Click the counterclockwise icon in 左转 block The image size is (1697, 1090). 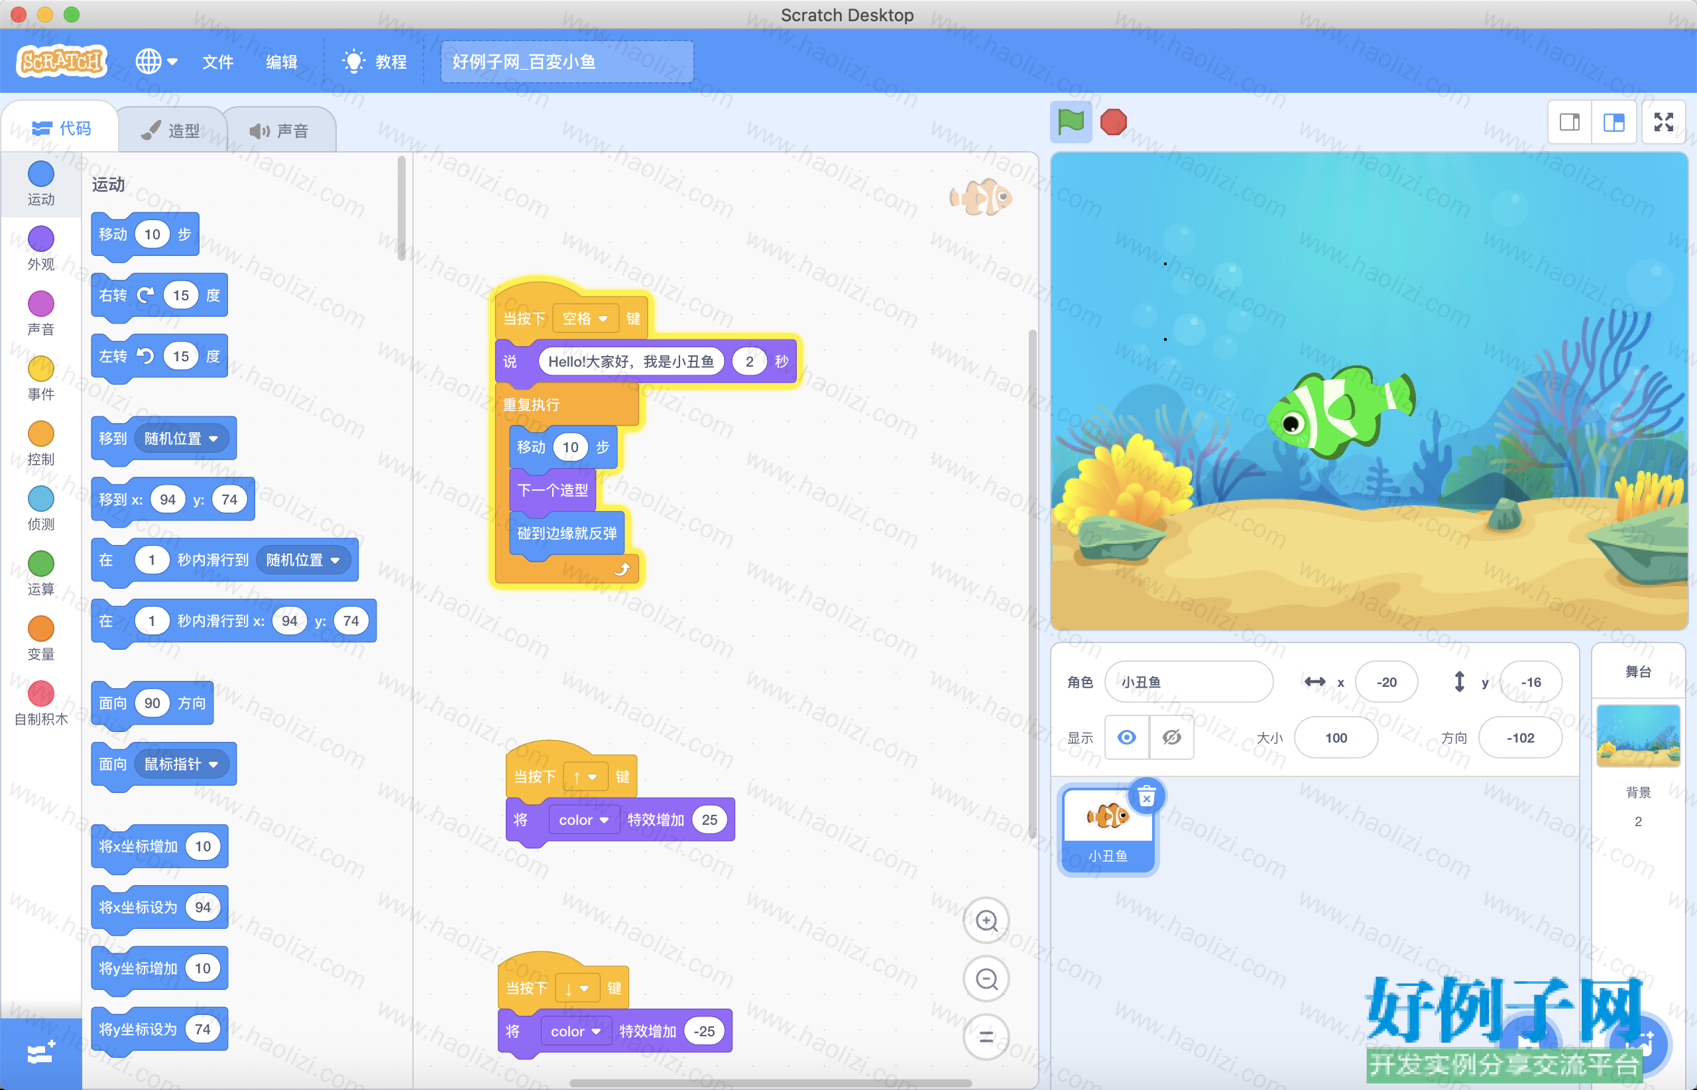[x=146, y=356]
